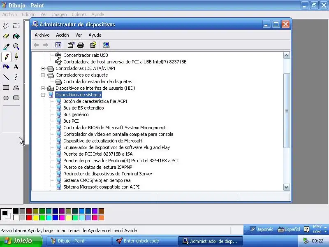Open Imagen menu in Paint
This screenshot has height=247, width=329.
point(59,14)
